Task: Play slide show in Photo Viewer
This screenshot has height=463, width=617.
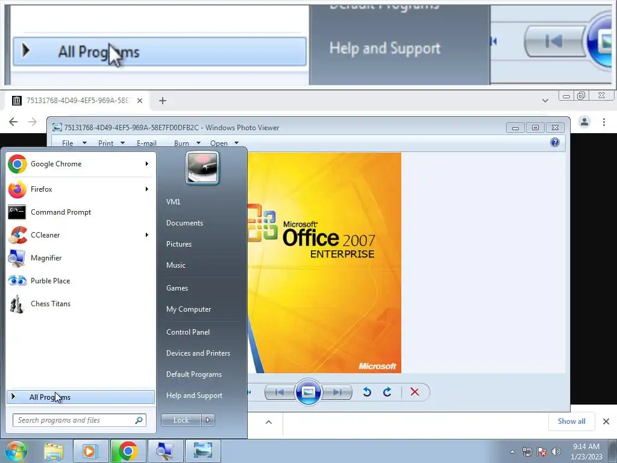Action: 308,392
